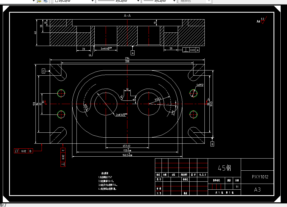Select the vertical red 0.02 C tolerance frame
The width and height of the screenshot is (287, 207).
click(x=63, y=157)
